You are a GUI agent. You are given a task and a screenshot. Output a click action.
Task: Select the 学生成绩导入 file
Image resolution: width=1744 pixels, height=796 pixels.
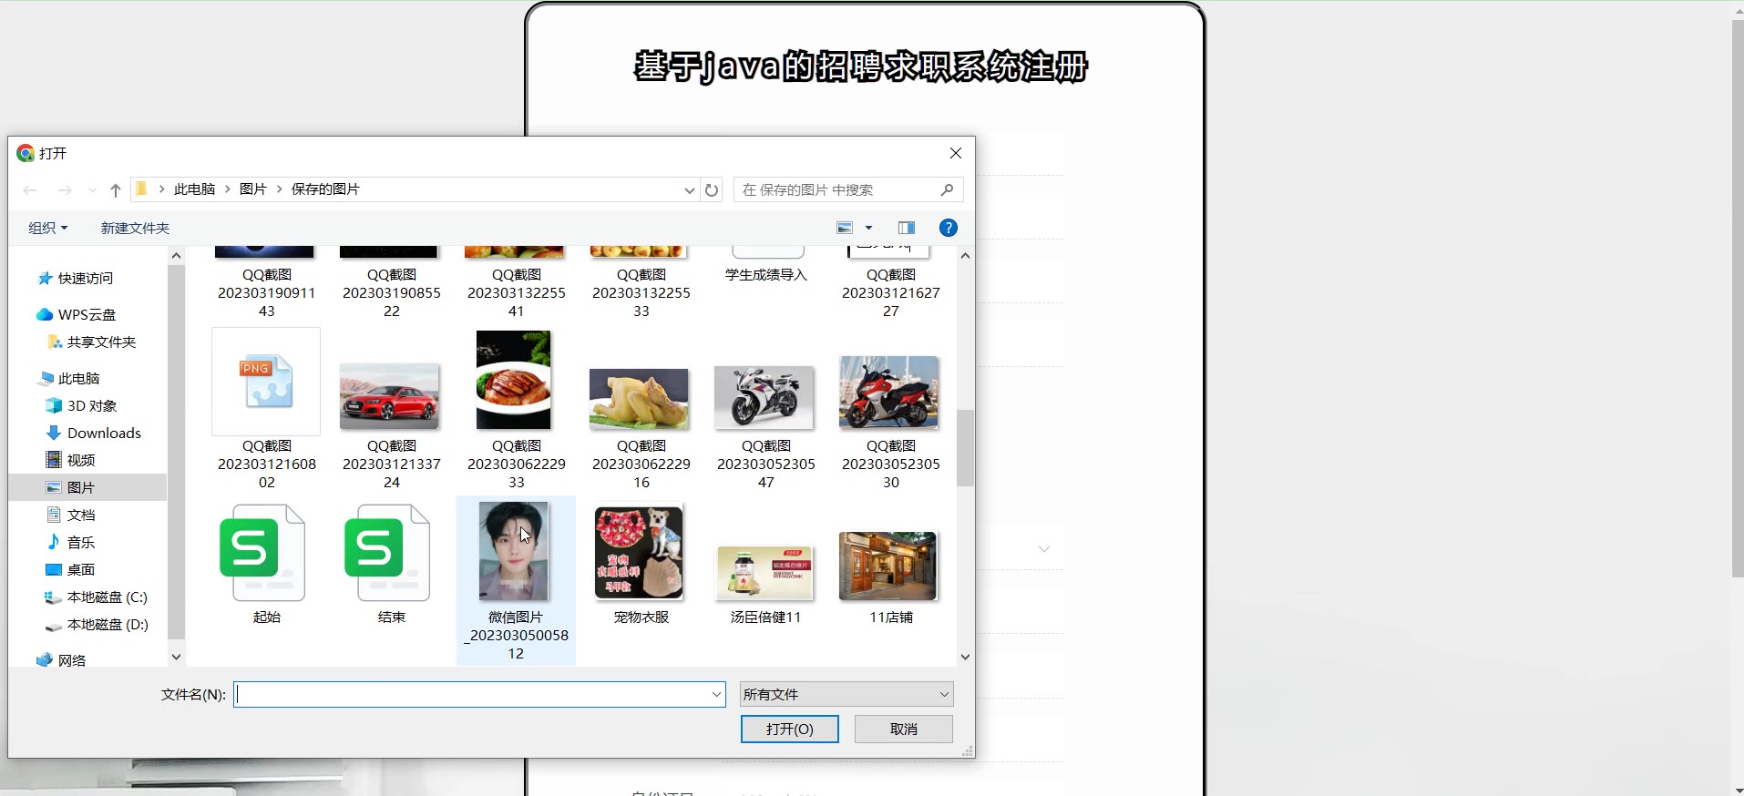pos(765,265)
